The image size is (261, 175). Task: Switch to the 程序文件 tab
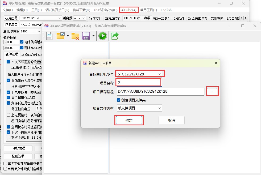pos(96,18)
